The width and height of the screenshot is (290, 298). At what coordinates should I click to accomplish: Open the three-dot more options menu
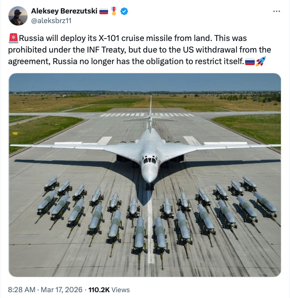click(x=276, y=11)
